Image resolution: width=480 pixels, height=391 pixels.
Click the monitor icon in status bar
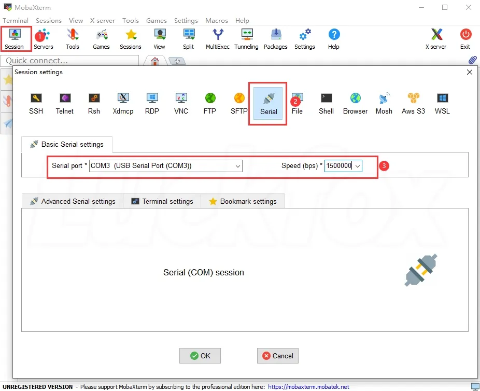(475, 387)
